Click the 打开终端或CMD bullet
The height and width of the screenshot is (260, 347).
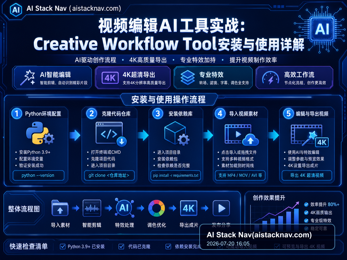[106, 152]
